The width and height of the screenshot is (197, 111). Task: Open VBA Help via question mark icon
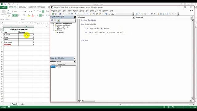[x=106, y=14]
